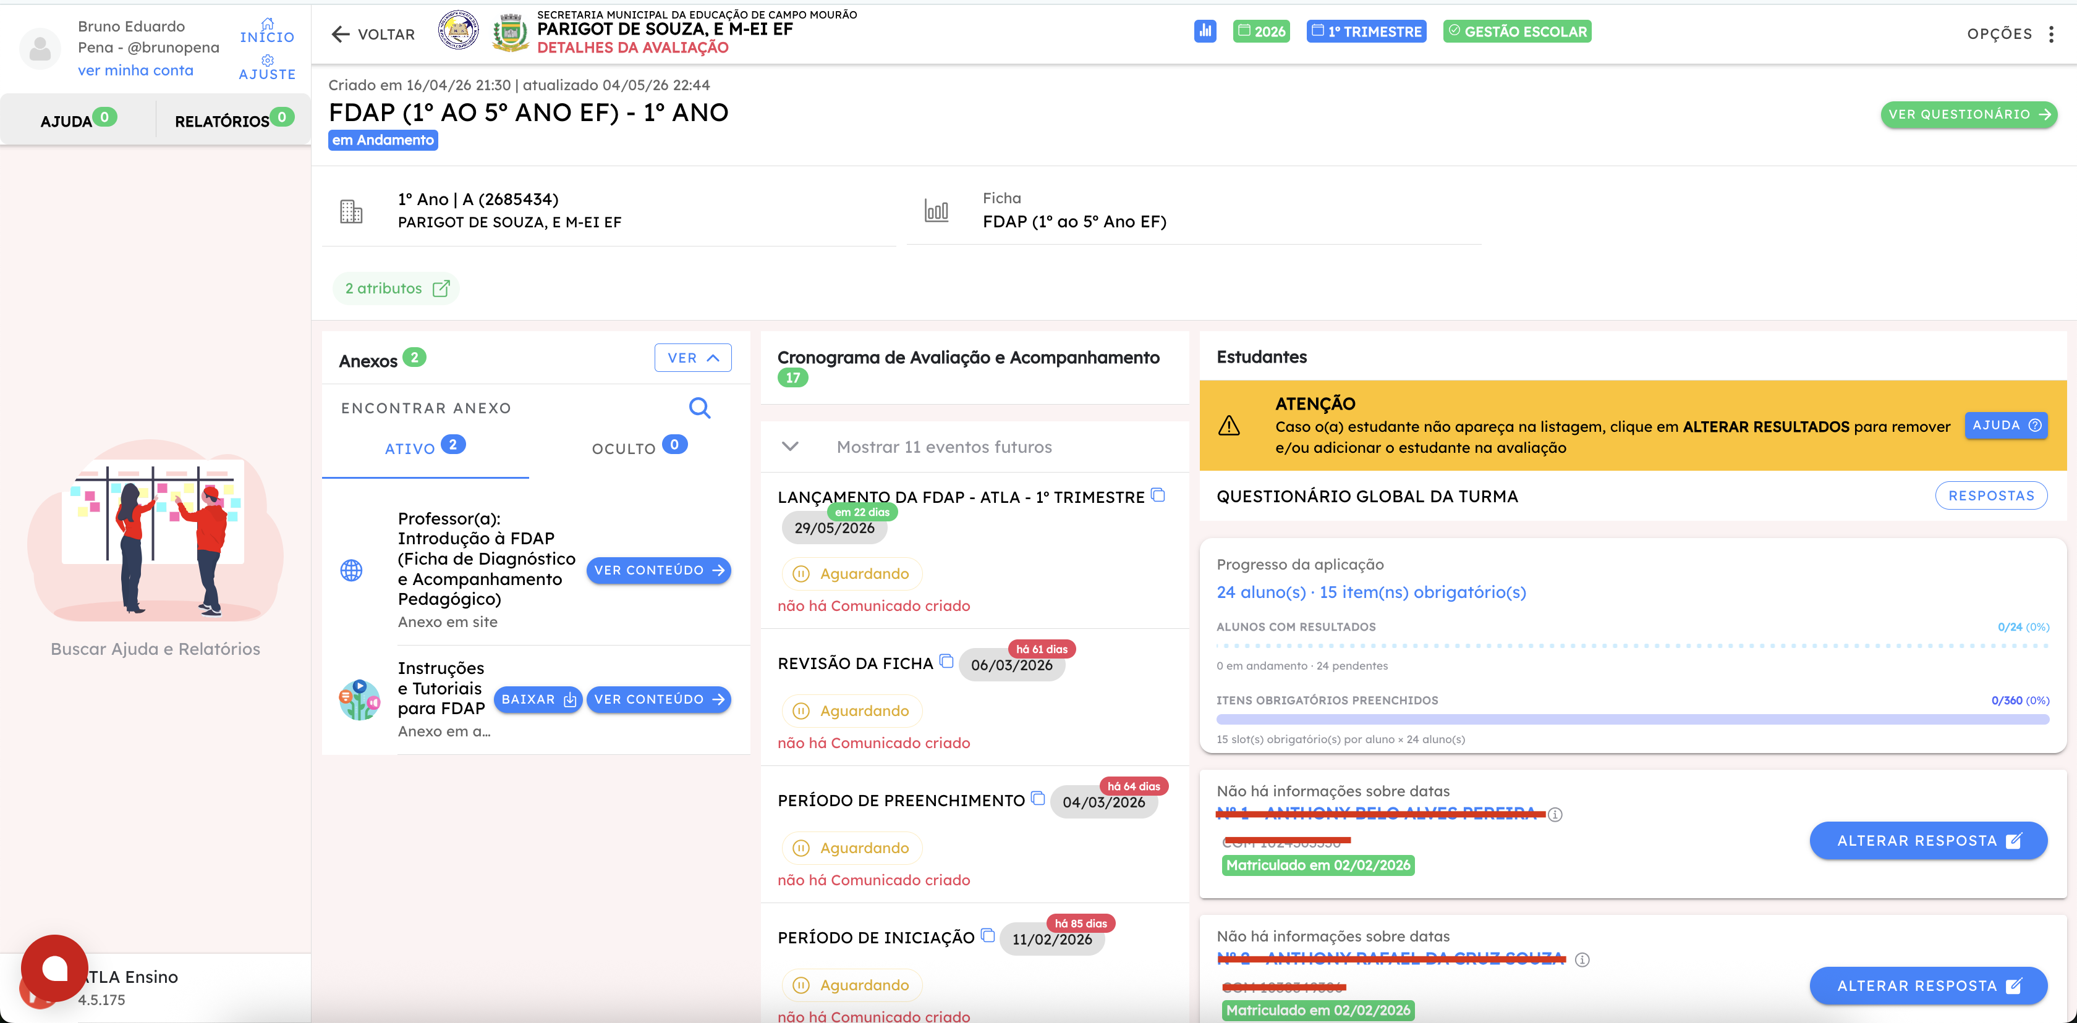Click the DETALHES DA AVALIAÇÃO header text

point(633,48)
